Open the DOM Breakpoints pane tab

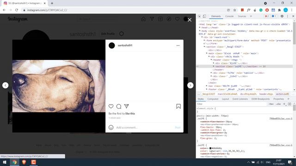click(x=260, y=99)
